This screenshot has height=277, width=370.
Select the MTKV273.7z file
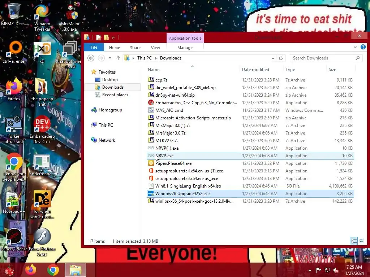coord(250,141)
